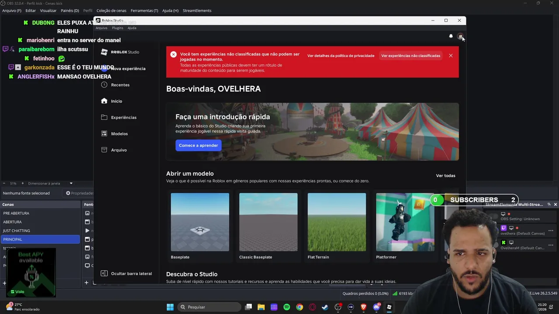Add a new source with Fontes plus
Screen dimensions: 559x314
[x=86, y=283]
